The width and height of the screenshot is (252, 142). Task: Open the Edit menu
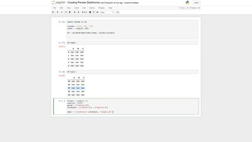point(61,8)
